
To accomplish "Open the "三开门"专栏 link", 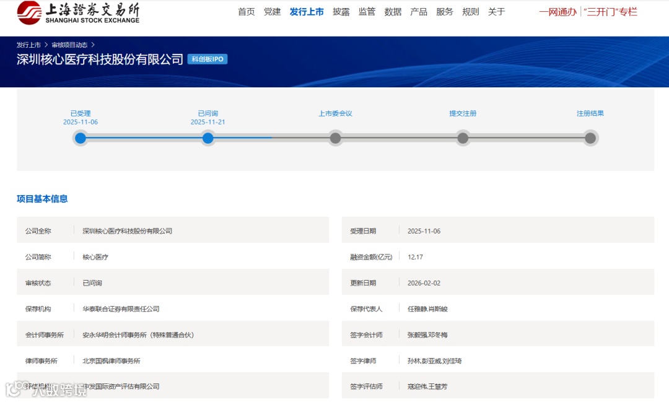I will pos(611,12).
